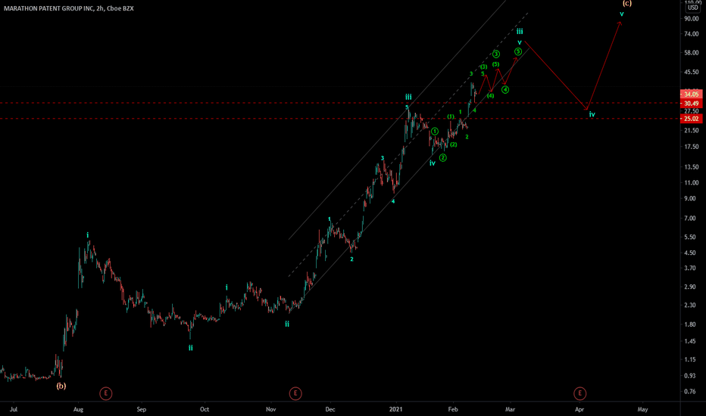
Task: Click the green circled 3 wave label
Action: [496, 54]
